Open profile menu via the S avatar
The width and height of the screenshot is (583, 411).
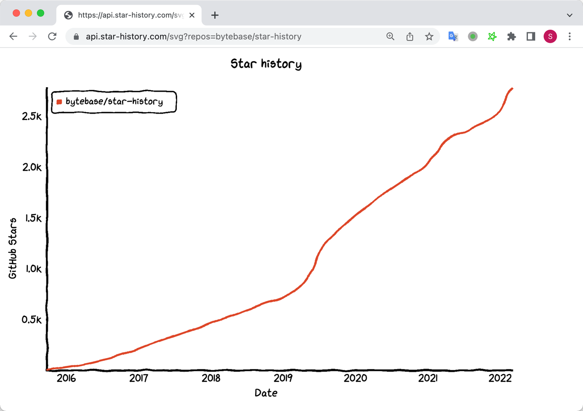(550, 36)
